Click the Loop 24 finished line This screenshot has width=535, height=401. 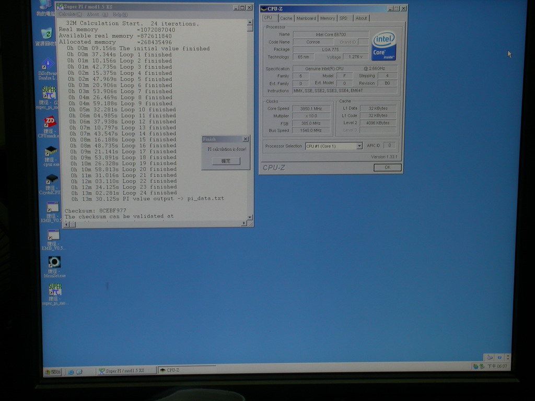pyautogui.click(x=124, y=193)
